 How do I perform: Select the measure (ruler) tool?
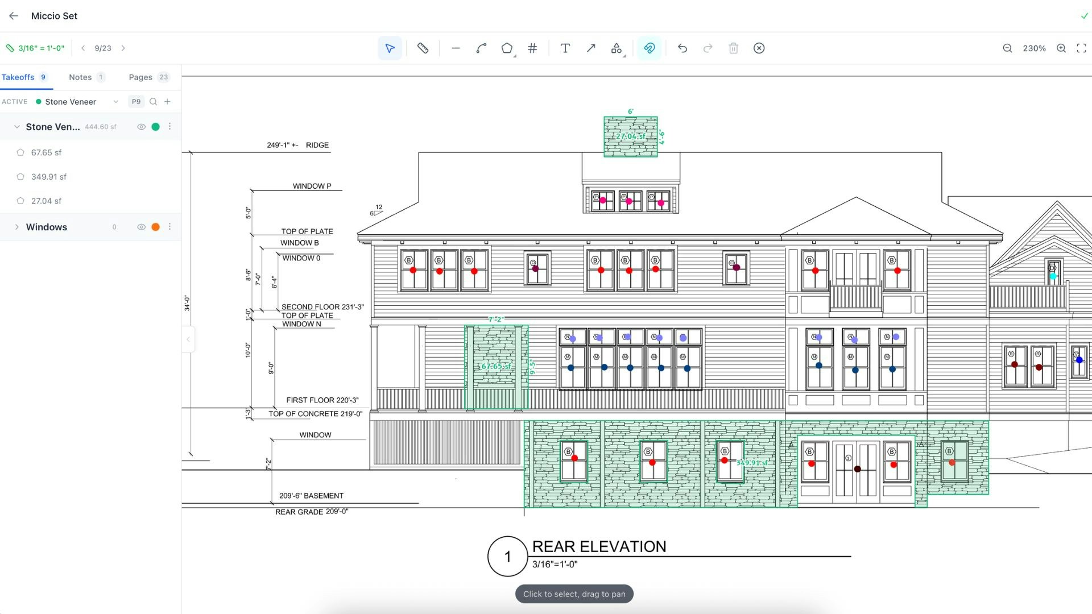(x=423, y=48)
